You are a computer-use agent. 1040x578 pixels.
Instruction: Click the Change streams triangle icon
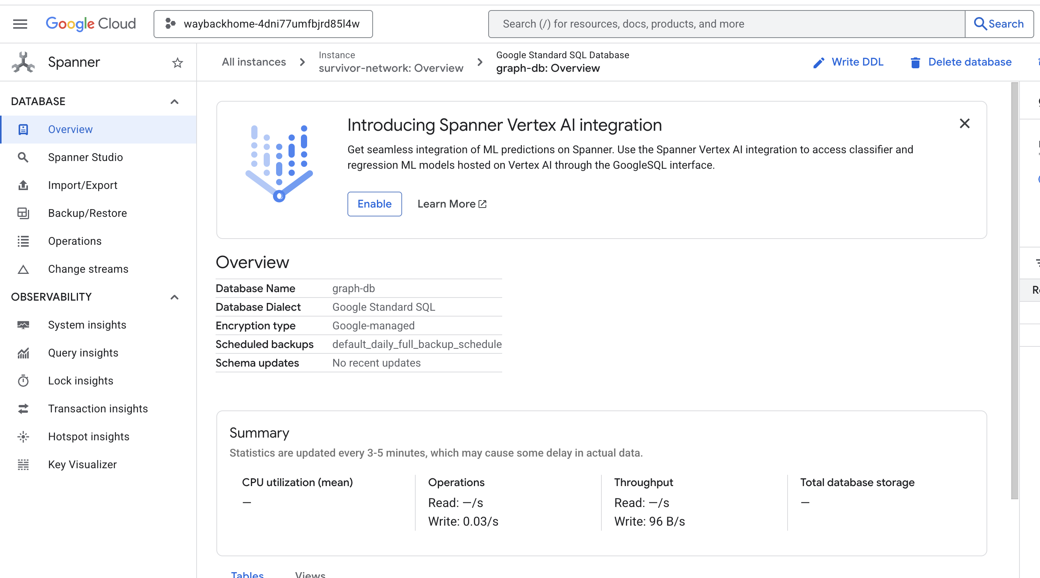pyautogui.click(x=23, y=269)
